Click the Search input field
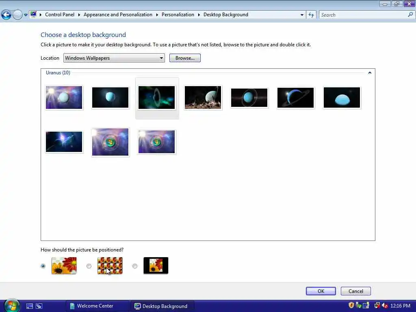Image resolution: width=416 pixels, height=312 pixels. point(363,15)
